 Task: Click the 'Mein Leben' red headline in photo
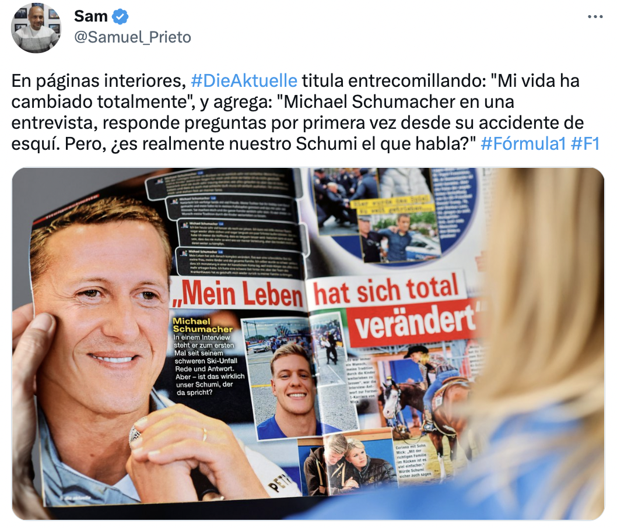238,294
